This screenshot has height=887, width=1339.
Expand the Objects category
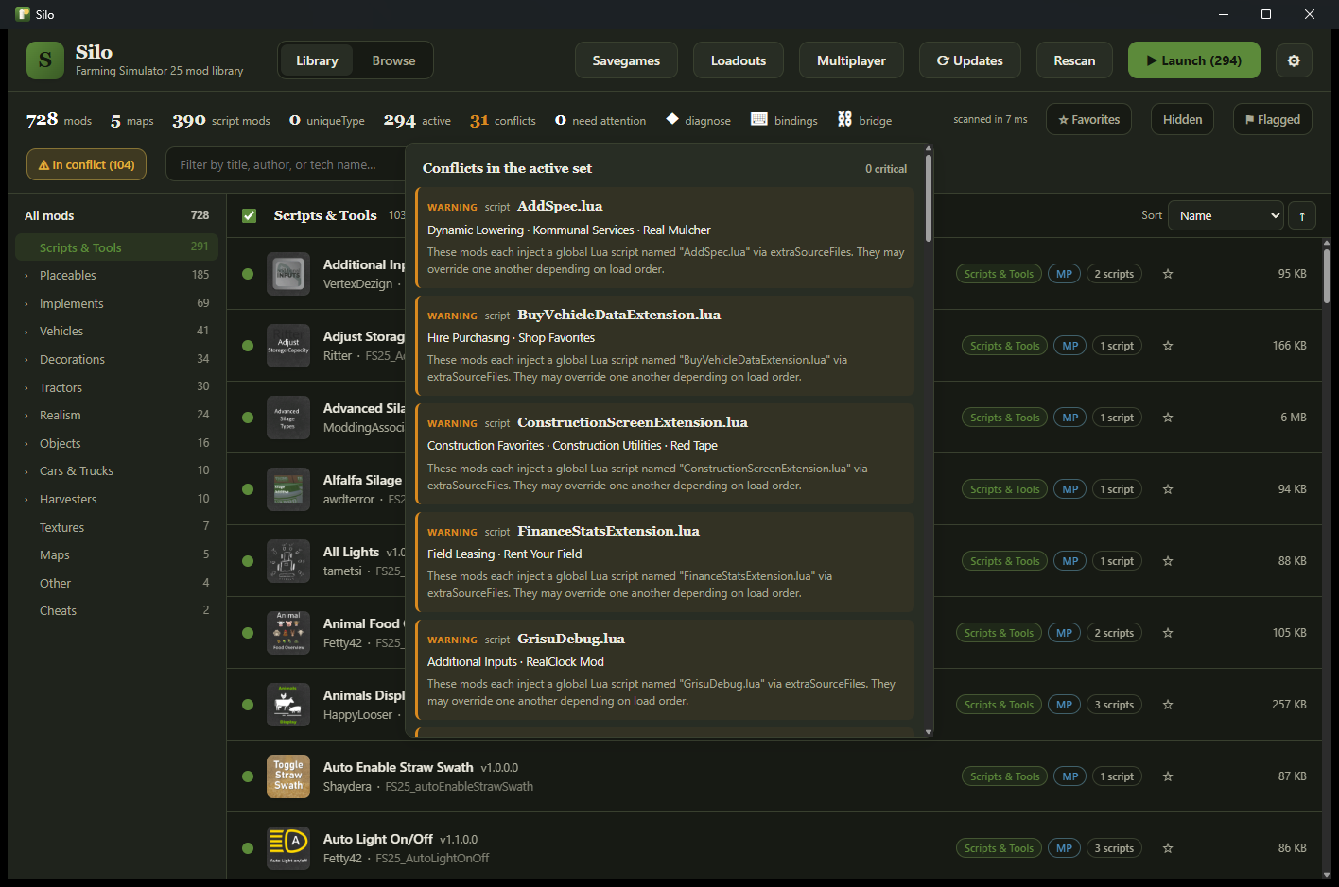click(x=26, y=444)
